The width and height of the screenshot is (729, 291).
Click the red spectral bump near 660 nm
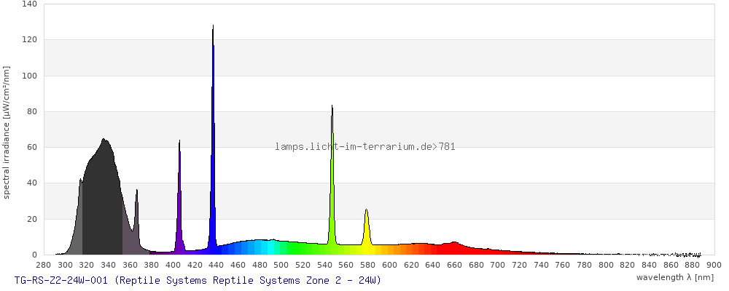coord(454,248)
